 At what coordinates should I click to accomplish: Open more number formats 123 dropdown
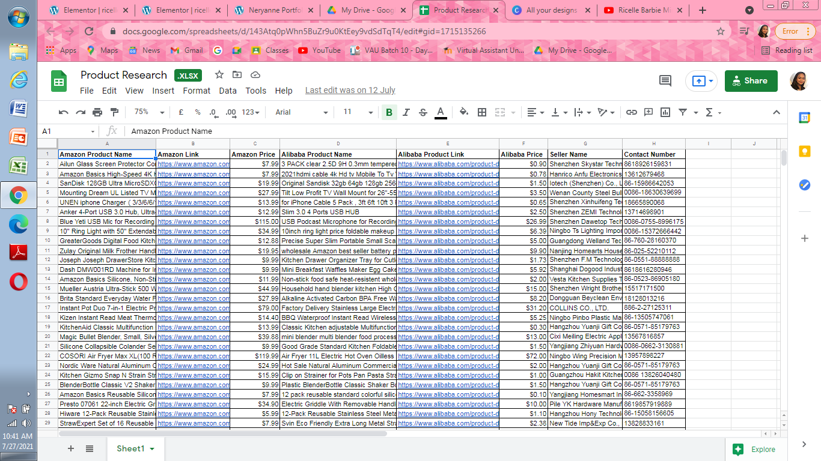coord(251,112)
